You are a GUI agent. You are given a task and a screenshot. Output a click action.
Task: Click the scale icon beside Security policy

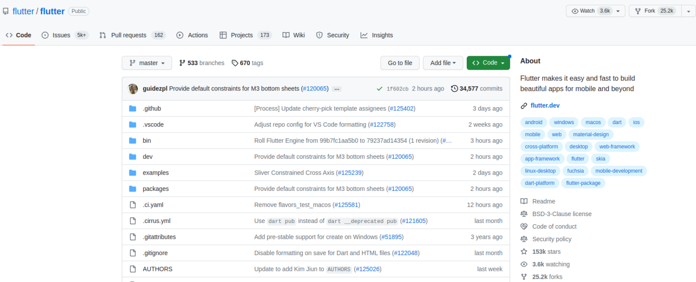pyautogui.click(x=524, y=239)
